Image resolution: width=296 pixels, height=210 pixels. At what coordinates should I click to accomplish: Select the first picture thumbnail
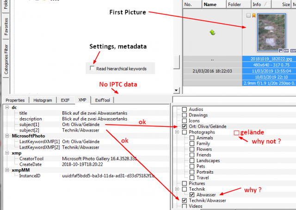271,32
